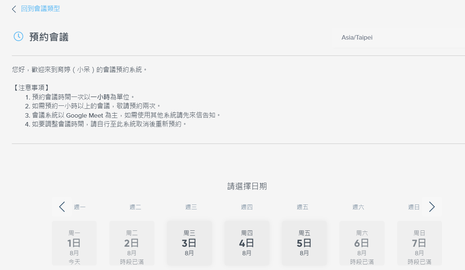Click Sunday 7日 card marked 時段已滿
Screen dimensions: 465x270
tap(419, 243)
